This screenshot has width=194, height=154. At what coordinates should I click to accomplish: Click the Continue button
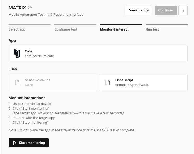pyautogui.click(x=166, y=10)
